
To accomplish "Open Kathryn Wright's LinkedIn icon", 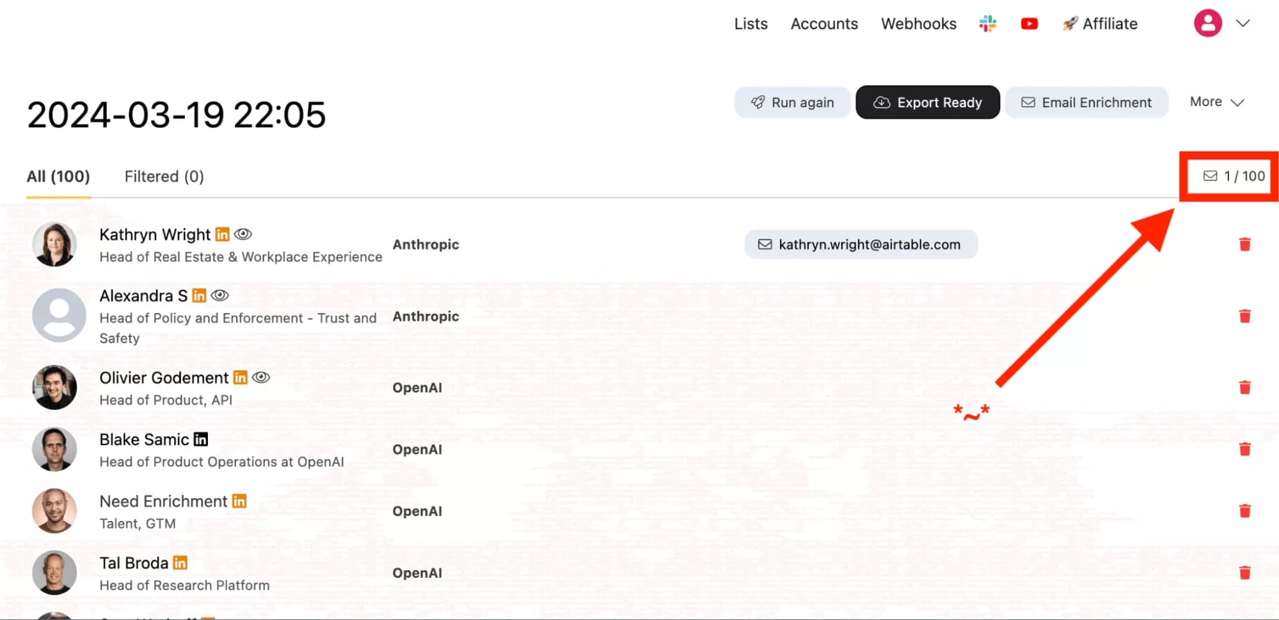I will point(222,235).
